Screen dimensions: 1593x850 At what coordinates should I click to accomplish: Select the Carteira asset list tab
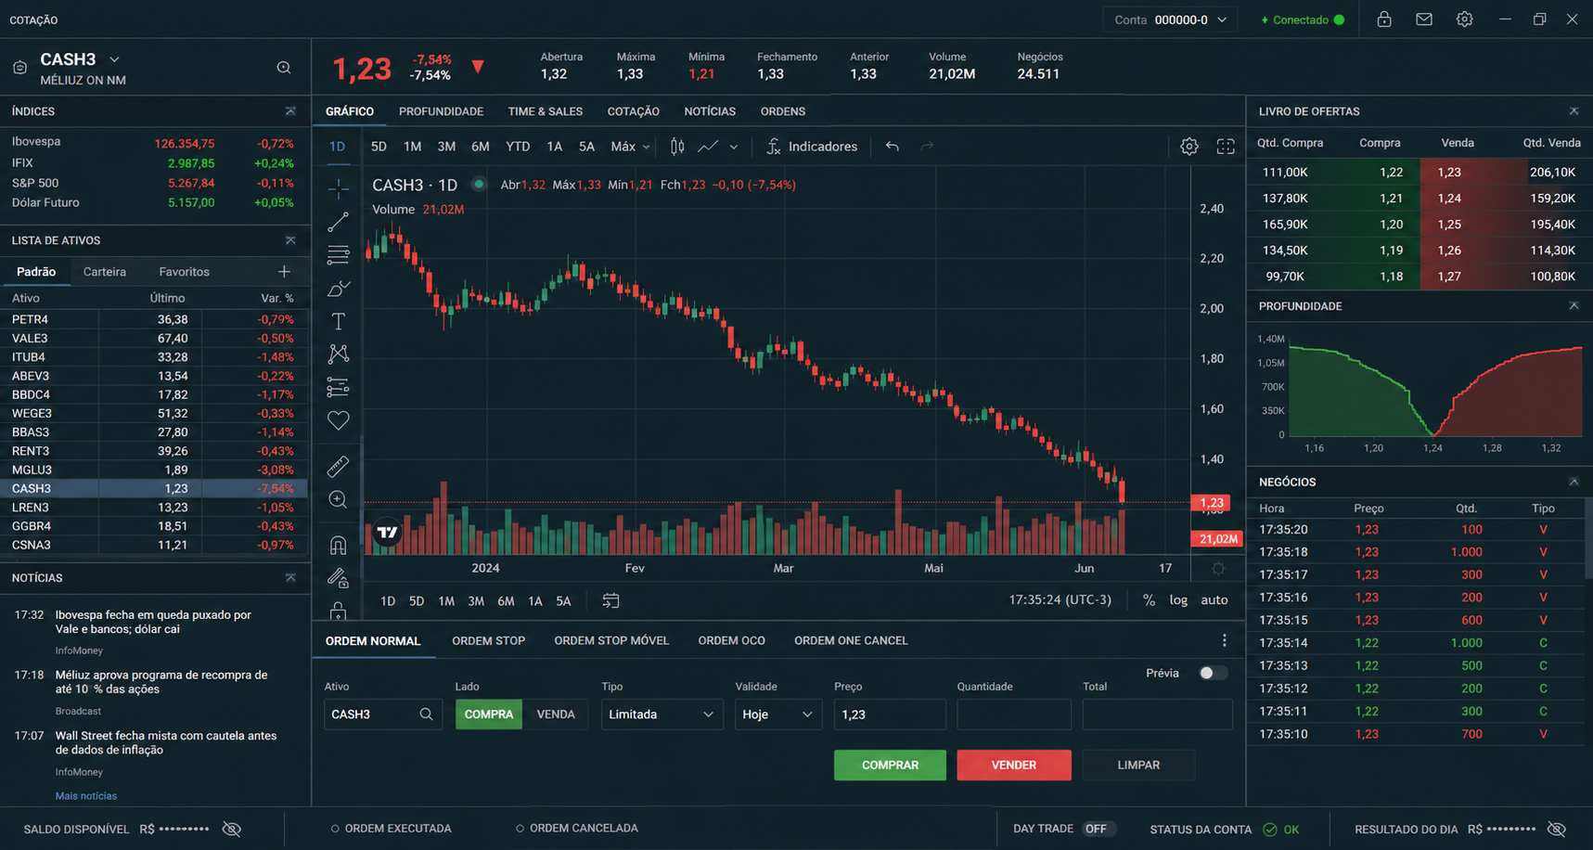104,272
